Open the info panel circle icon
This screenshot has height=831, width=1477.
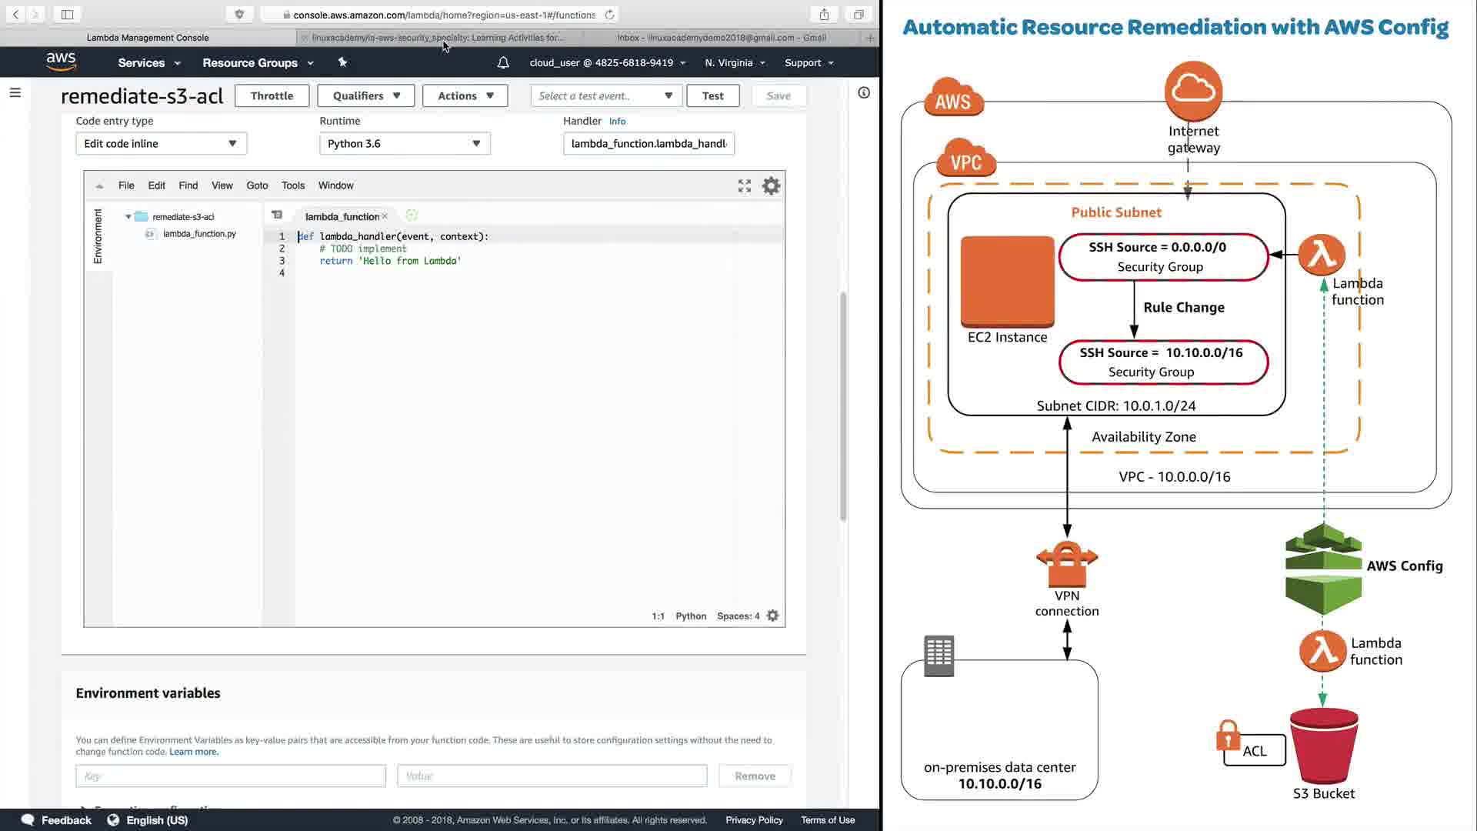coord(864,92)
